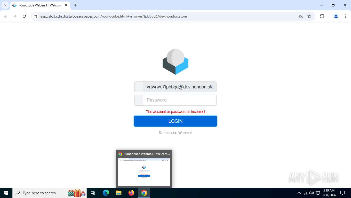The image size is (351, 198).
Task: Open Chrome three-dot menu
Action: coord(345,16)
